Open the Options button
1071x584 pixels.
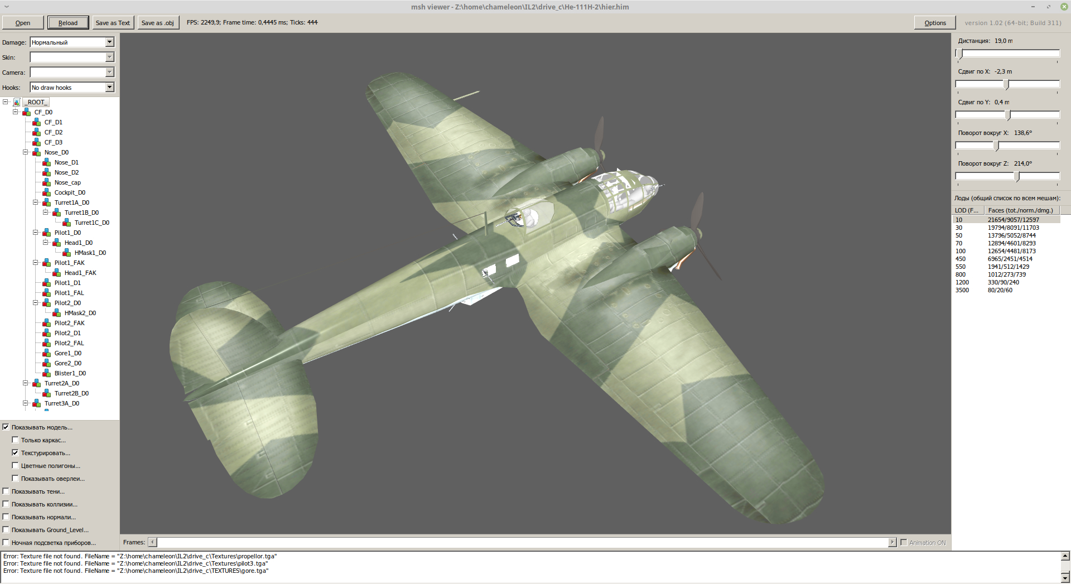coord(935,23)
